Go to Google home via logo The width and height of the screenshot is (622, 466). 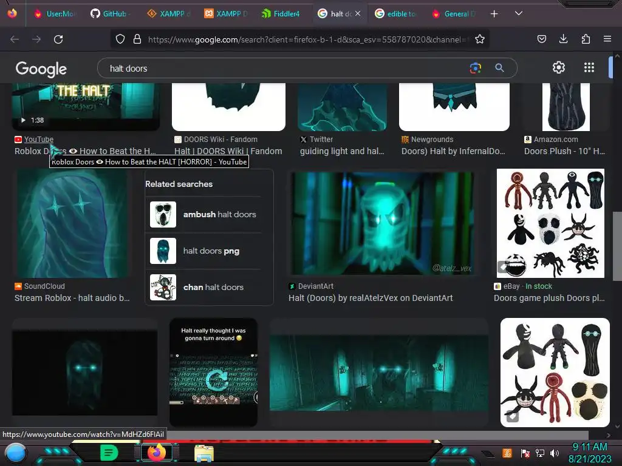tap(41, 69)
